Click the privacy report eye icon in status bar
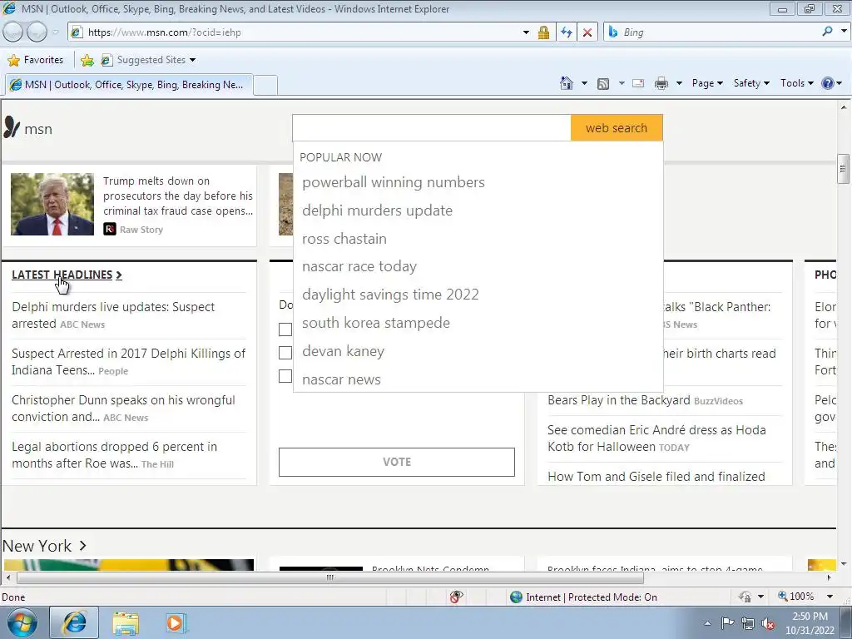The width and height of the screenshot is (852, 639). click(456, 597)
